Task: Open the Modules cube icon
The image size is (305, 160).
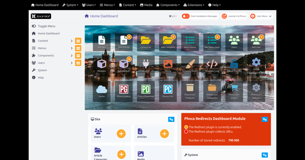Action: [x=102, y=66]
